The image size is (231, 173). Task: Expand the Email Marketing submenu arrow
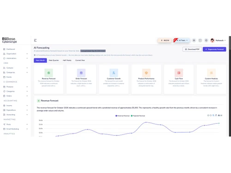click(x=27, y=129)
